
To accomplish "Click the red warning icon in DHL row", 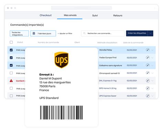I will pos(11,81).
